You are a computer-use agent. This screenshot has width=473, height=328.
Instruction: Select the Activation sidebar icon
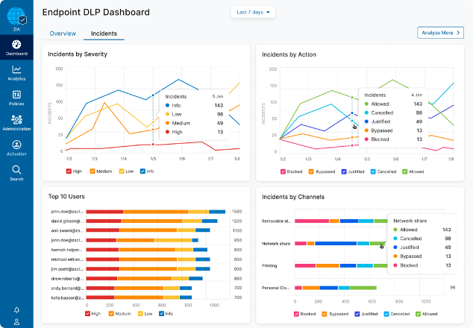pyautogui.click(x=16, y=148)
